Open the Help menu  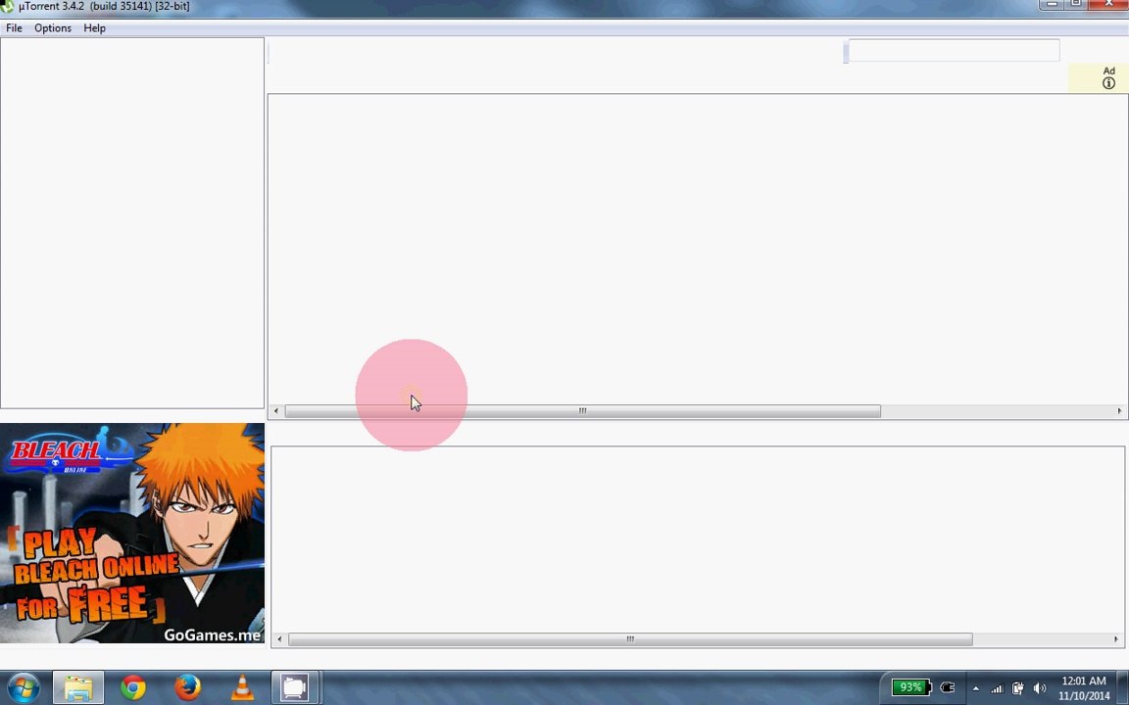[x=94, y=28]
